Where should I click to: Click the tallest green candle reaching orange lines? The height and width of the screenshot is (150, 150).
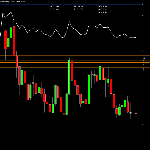point(69,77)
